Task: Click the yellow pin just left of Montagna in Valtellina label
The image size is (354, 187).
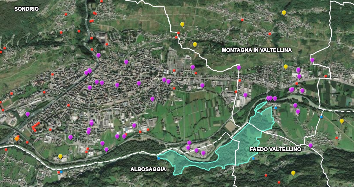Action: click(x=195, y=44)
